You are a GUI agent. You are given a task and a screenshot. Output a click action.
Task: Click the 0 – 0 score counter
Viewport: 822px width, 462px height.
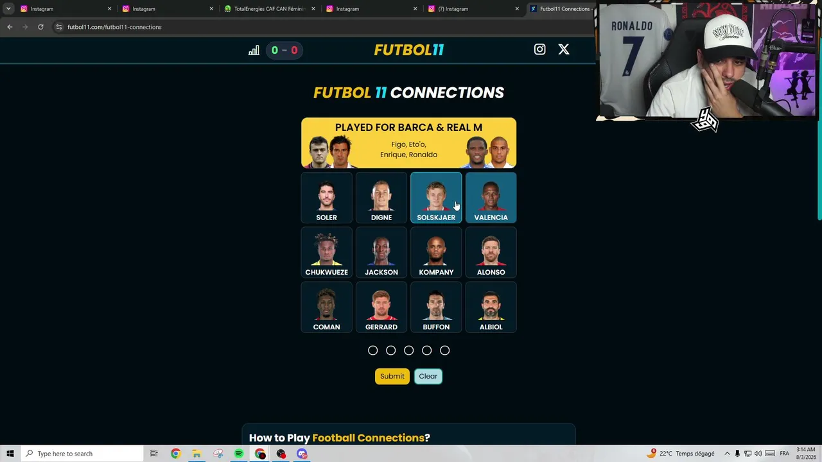point(284,50)
